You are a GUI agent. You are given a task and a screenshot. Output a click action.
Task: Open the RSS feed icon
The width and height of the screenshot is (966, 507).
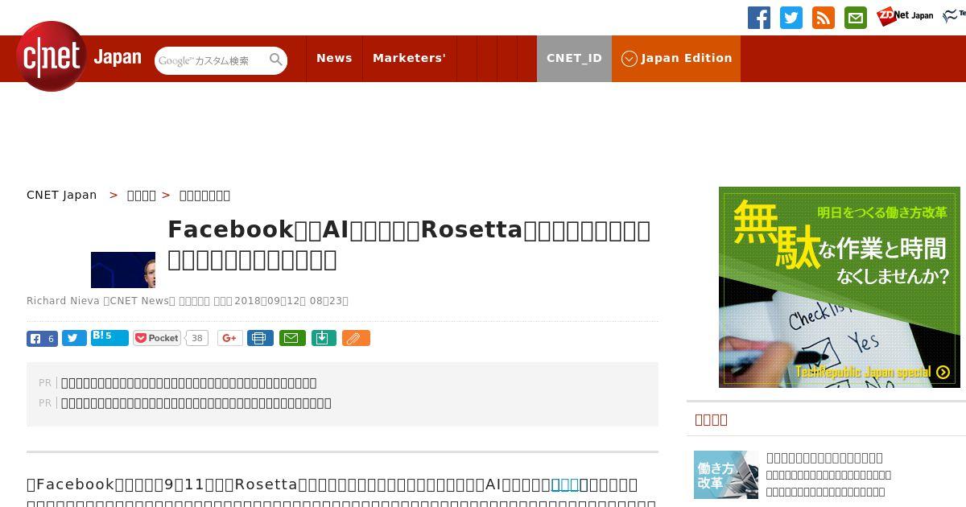coord(824,18)
